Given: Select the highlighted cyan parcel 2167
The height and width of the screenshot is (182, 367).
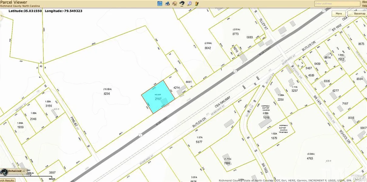Looking at the screenshot, I should 158,97.
